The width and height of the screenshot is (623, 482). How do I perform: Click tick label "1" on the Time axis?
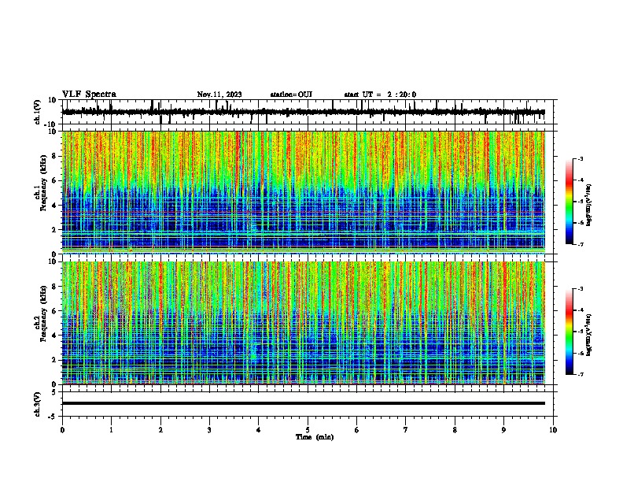click(111, 430)
